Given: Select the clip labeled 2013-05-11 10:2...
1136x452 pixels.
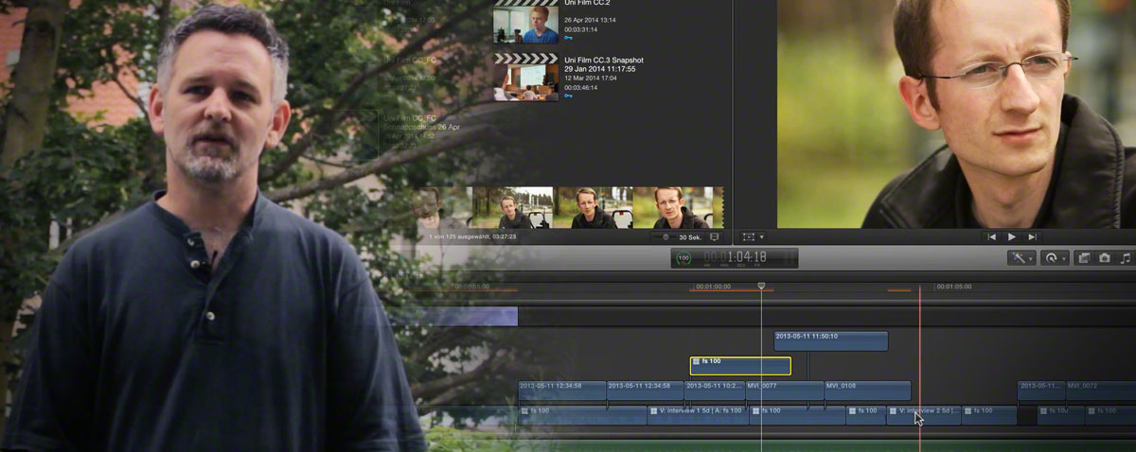Looking at the screenshot, I should tap(714, 391).
